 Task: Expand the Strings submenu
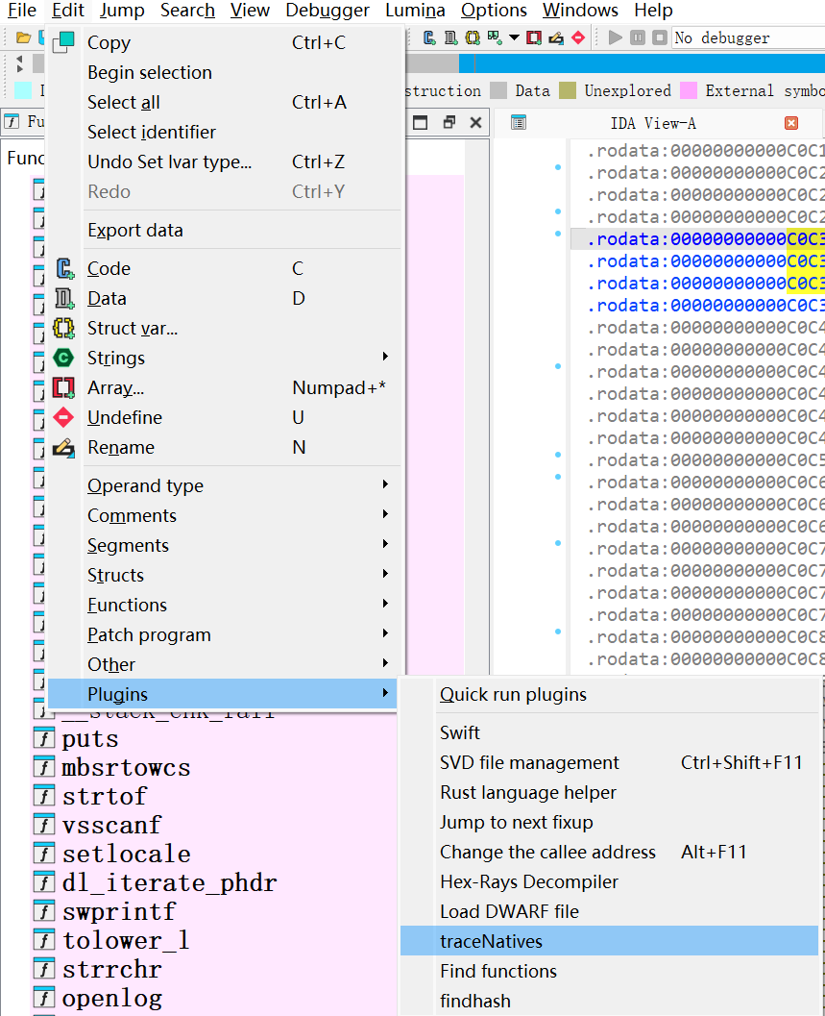point(226,358)
